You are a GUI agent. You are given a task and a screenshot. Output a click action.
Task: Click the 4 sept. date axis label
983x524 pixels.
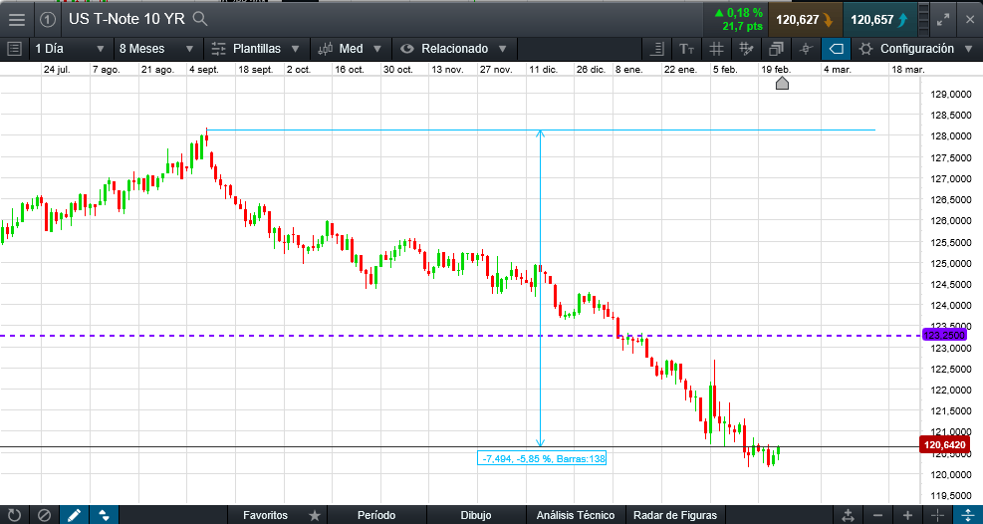204,70
